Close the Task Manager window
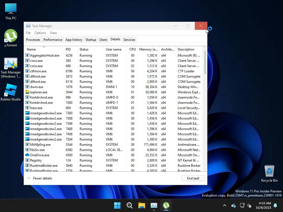This screenshot has width=283, height=212. point(201,26)
